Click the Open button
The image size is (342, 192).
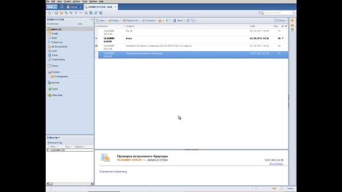coord(52,7)
